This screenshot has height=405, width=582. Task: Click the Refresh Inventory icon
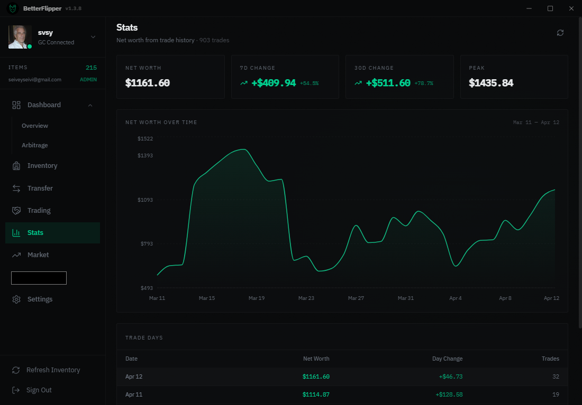(16, 370)
